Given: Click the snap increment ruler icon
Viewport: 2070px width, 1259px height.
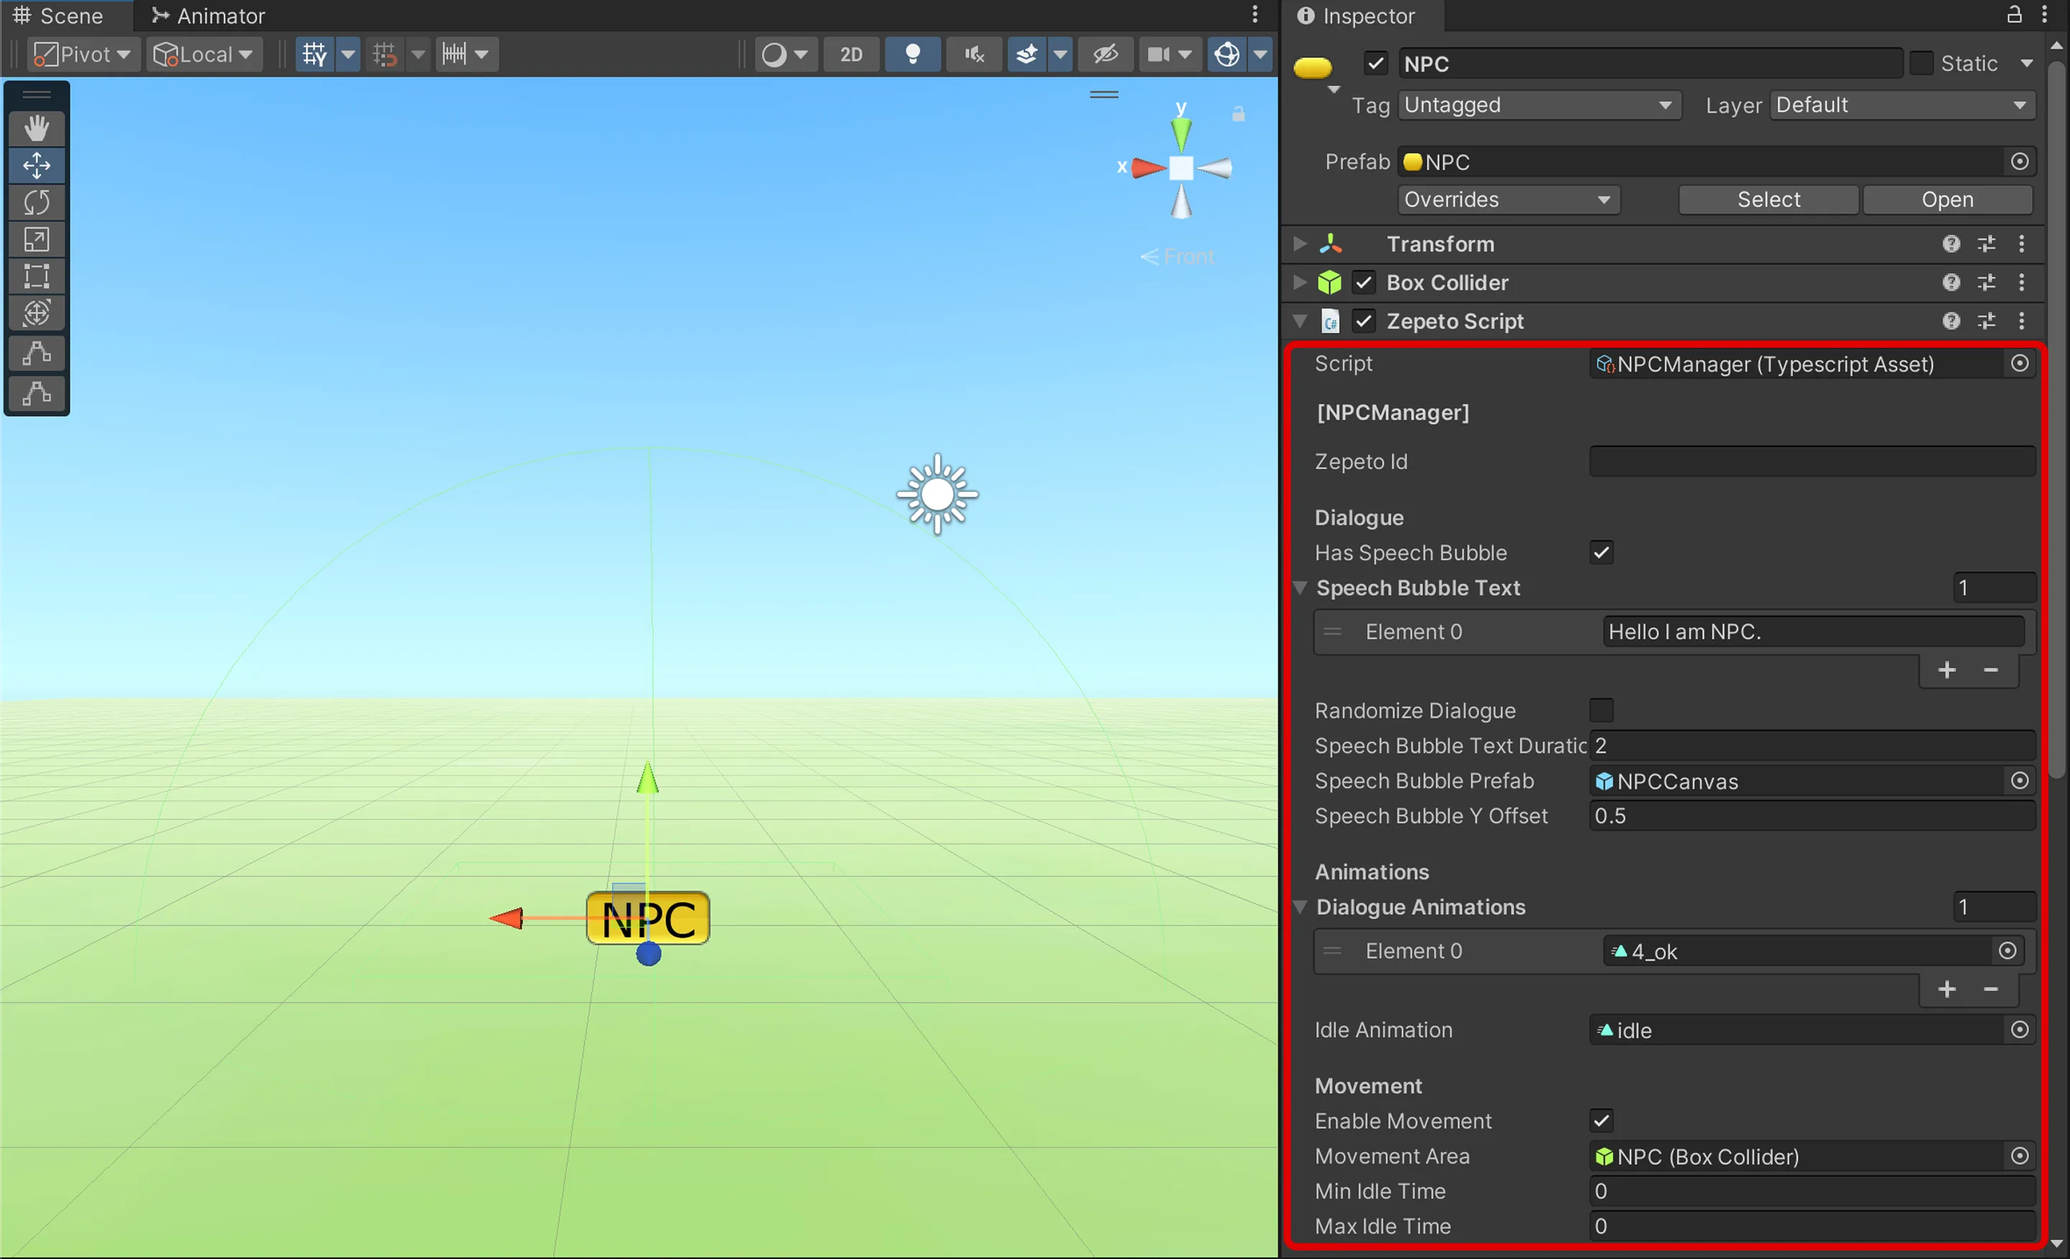Looking at the screenshot, I should [x=454, y=55].
